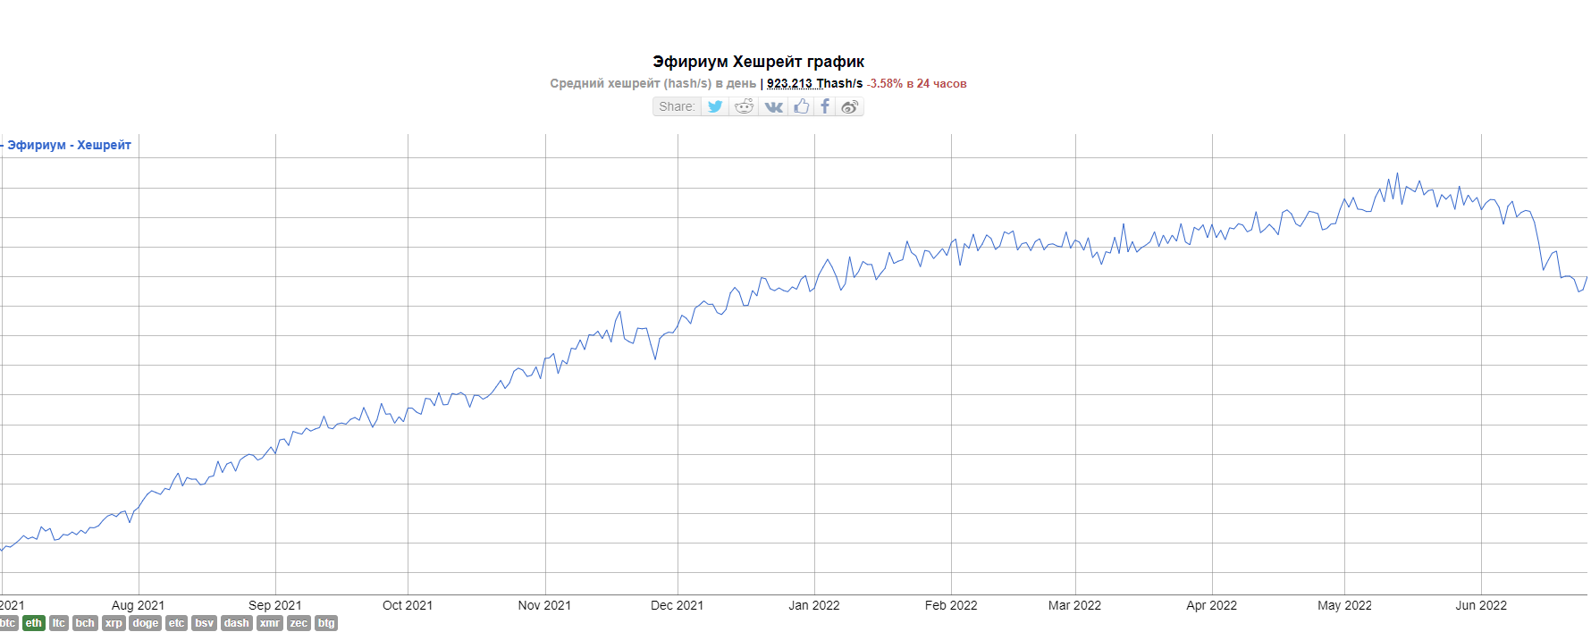Click the Эфириум Хешрейт график title
This screenshot has width=1591, height=632.
click(x=758, y=62)
